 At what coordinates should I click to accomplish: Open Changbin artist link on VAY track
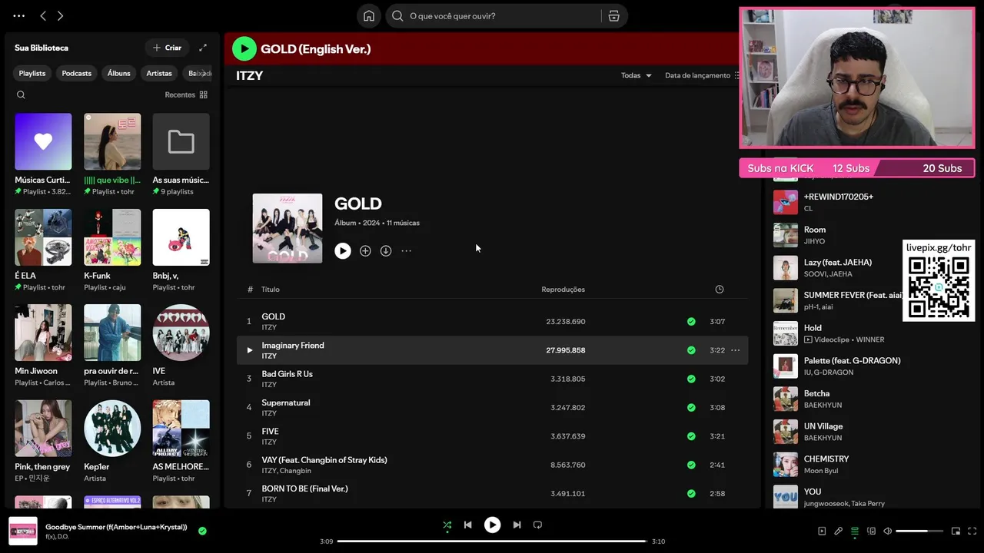tap(295, 471)
